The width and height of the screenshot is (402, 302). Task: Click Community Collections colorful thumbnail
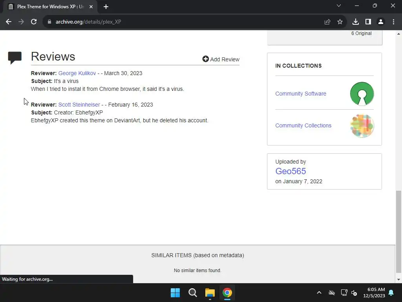pos(362,126)
